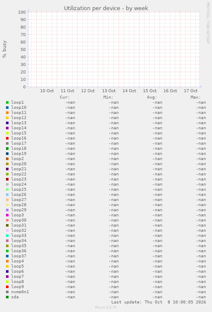Click the loop3 magenta legend swatch

coord(7,215)
